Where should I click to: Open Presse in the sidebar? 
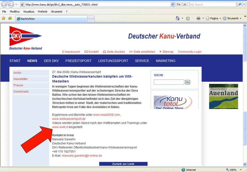point(31,85)
